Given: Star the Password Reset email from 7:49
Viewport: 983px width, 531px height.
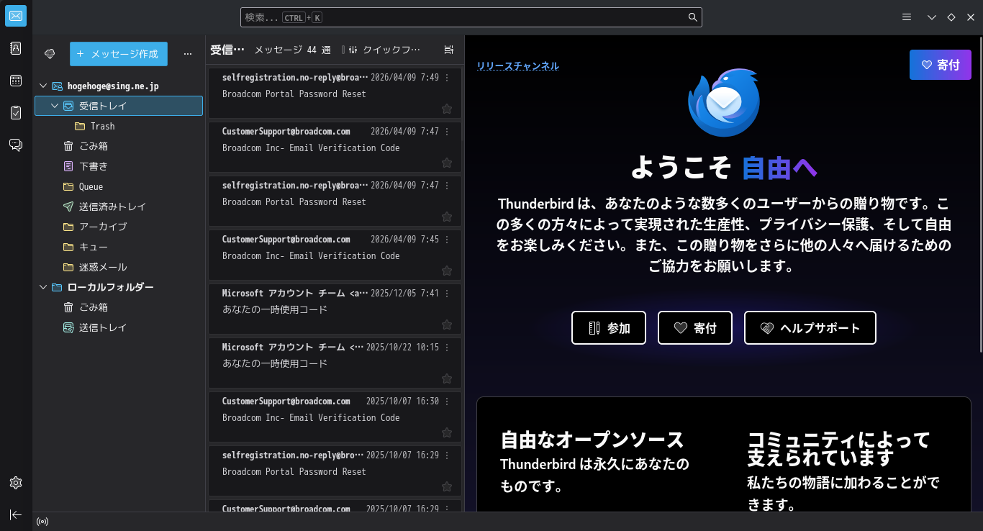Looking at the screenshot, I should pos(447,109).
